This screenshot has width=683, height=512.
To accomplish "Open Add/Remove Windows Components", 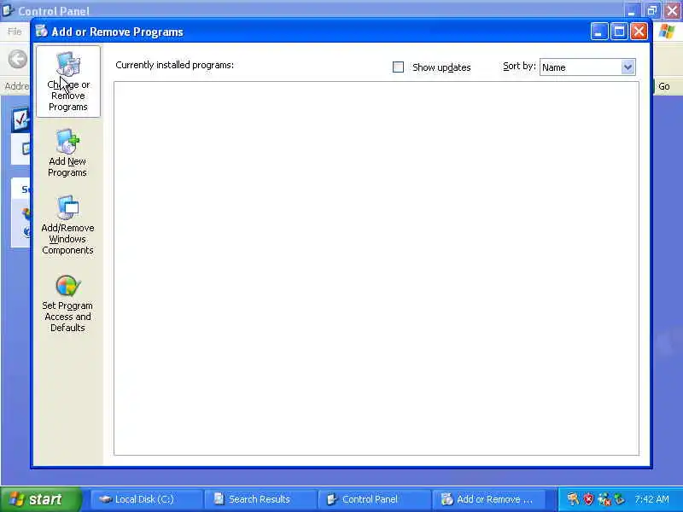I will click(x=67, y=225).
